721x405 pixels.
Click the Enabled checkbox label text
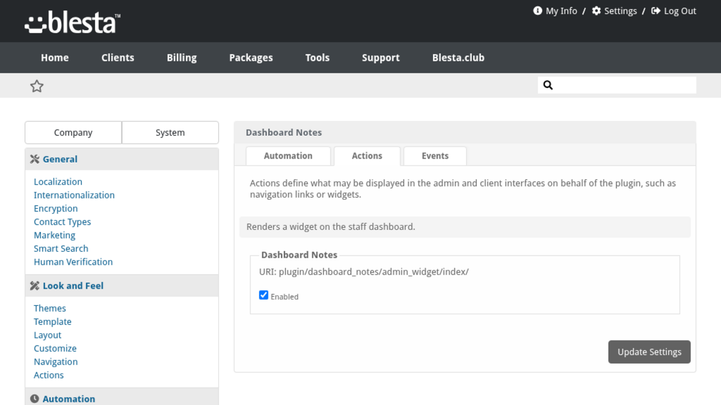tap(284, 297)
